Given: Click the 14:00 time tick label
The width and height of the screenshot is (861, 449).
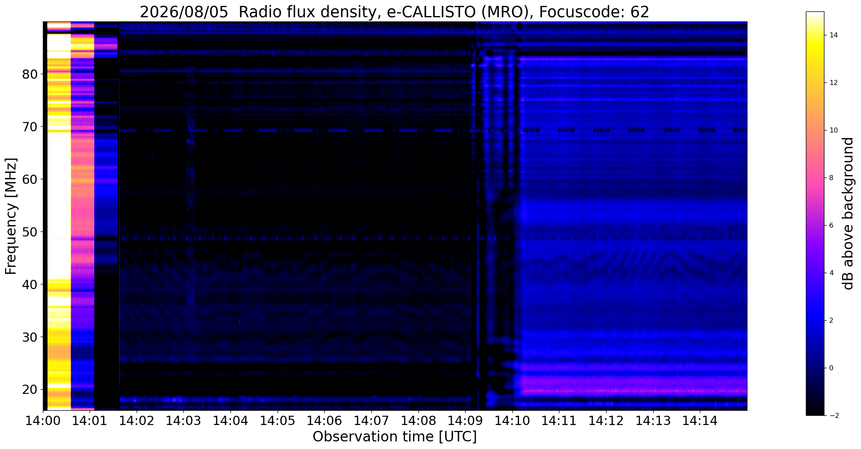Looking at the screenshot, I should (x=43, y=420).
